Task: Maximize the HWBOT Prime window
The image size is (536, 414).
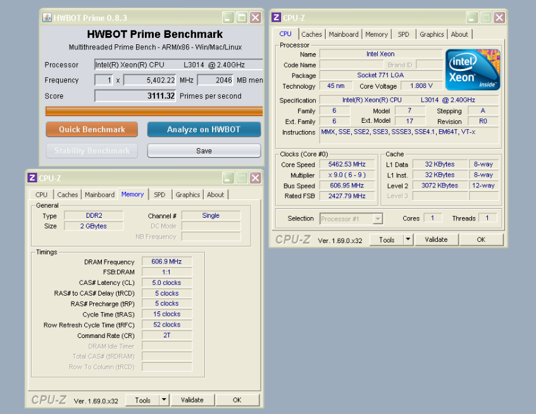Action: pyautogui.click(x=242, y=18)
